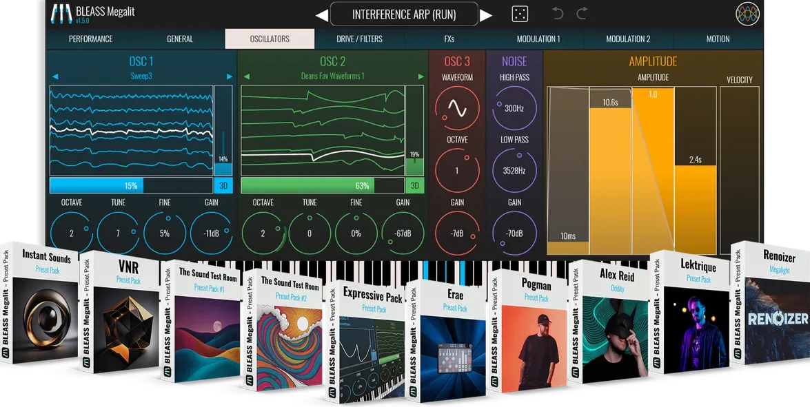Click the OSC 2 position slider at 63%
The height and width of the screenshot is (407, 810).
click(323, 186)
